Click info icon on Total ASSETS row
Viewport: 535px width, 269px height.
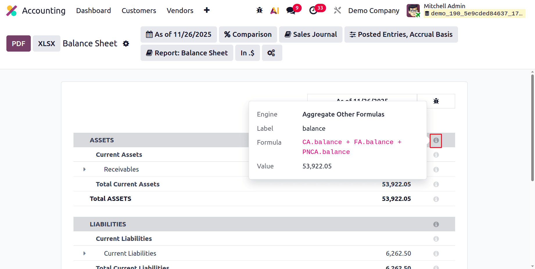(x=436, y=199)
